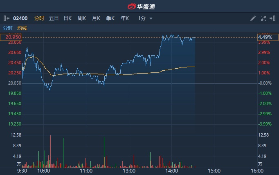Viewport: 279px width, 175px height.
Task: Switch to the 分时 intraday tab
Action: tap(39, 18)
